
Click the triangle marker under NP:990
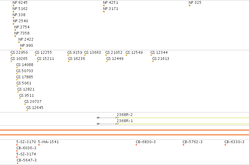[21, 48]
